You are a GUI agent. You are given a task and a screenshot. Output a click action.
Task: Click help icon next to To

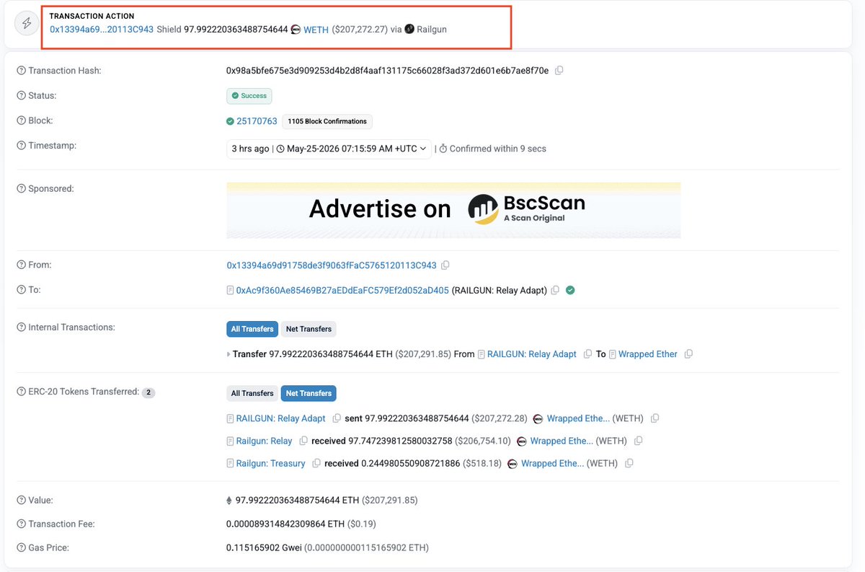[21, 290]
